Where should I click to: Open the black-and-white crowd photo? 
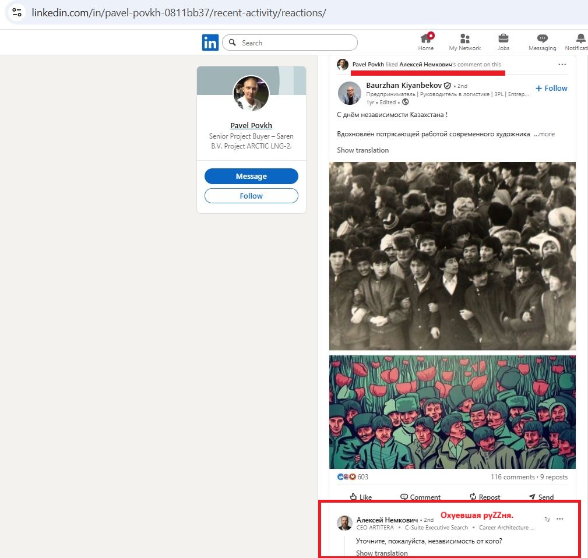pyautogui.click(x=452, y=256)
